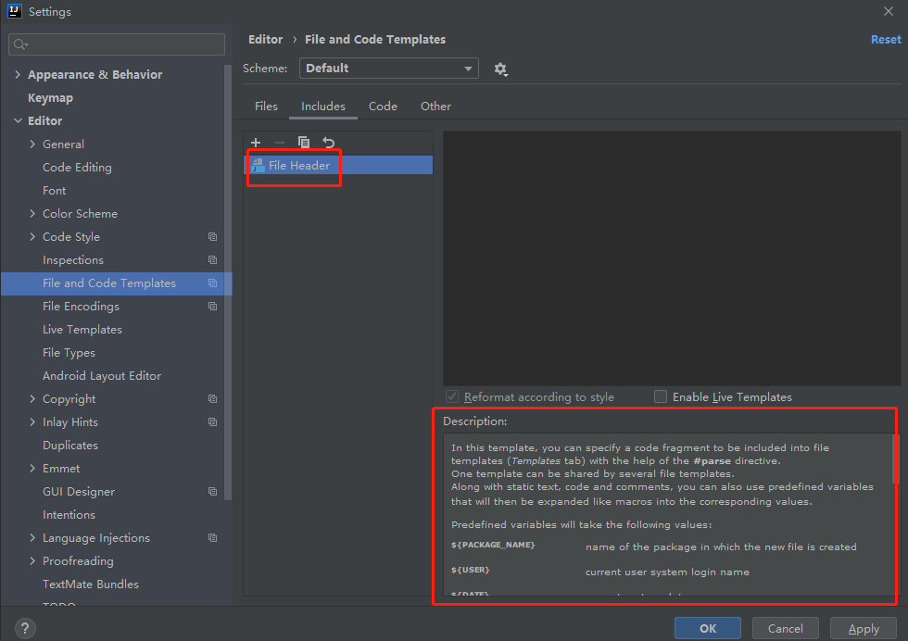Open Font settings

tap(54, 191)
